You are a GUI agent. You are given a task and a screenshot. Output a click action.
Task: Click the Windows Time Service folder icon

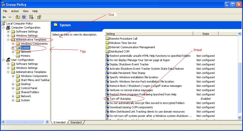(x=107, y=43)
